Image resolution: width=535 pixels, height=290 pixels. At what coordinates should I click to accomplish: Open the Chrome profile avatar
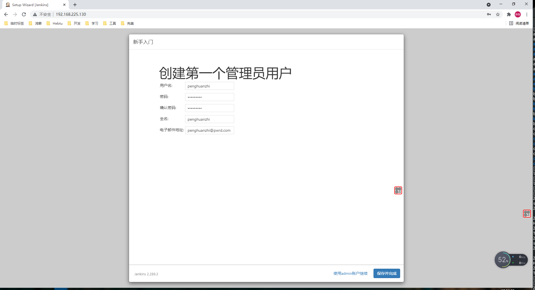click(518, 14)
